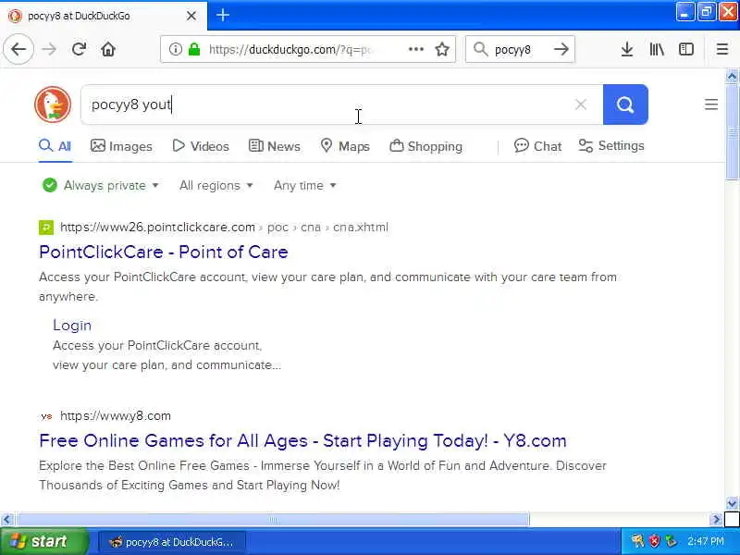The height and width of the screenshot is (555, 740).
Task: Show site information via the info icon
Action: [175, 49]
